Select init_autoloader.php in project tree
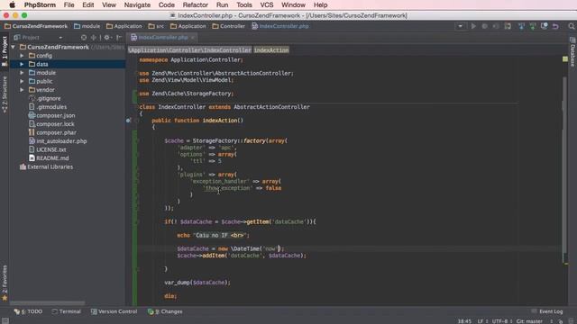Image resolution: width=577 pixels, height=324 pixels. click(61, 141)
